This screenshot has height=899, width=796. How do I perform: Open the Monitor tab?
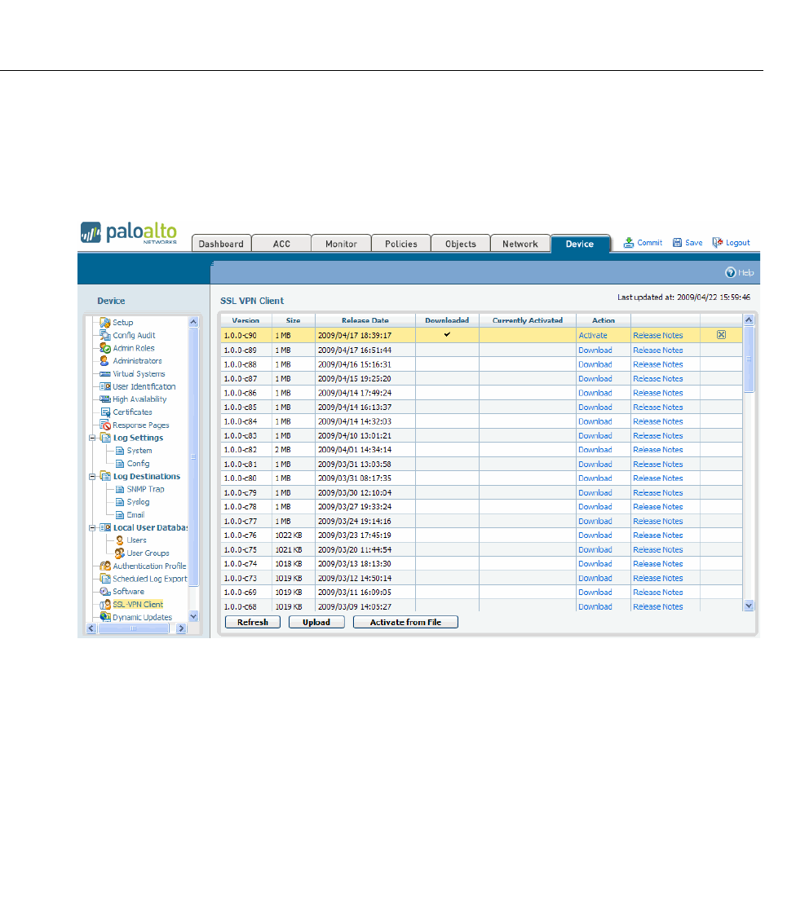(341, 244)
